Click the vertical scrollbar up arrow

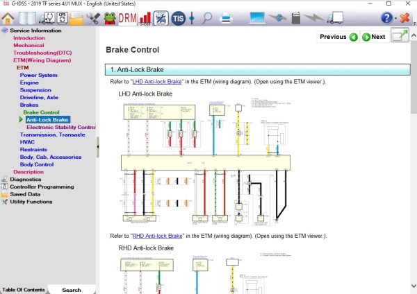pos(414,35)
